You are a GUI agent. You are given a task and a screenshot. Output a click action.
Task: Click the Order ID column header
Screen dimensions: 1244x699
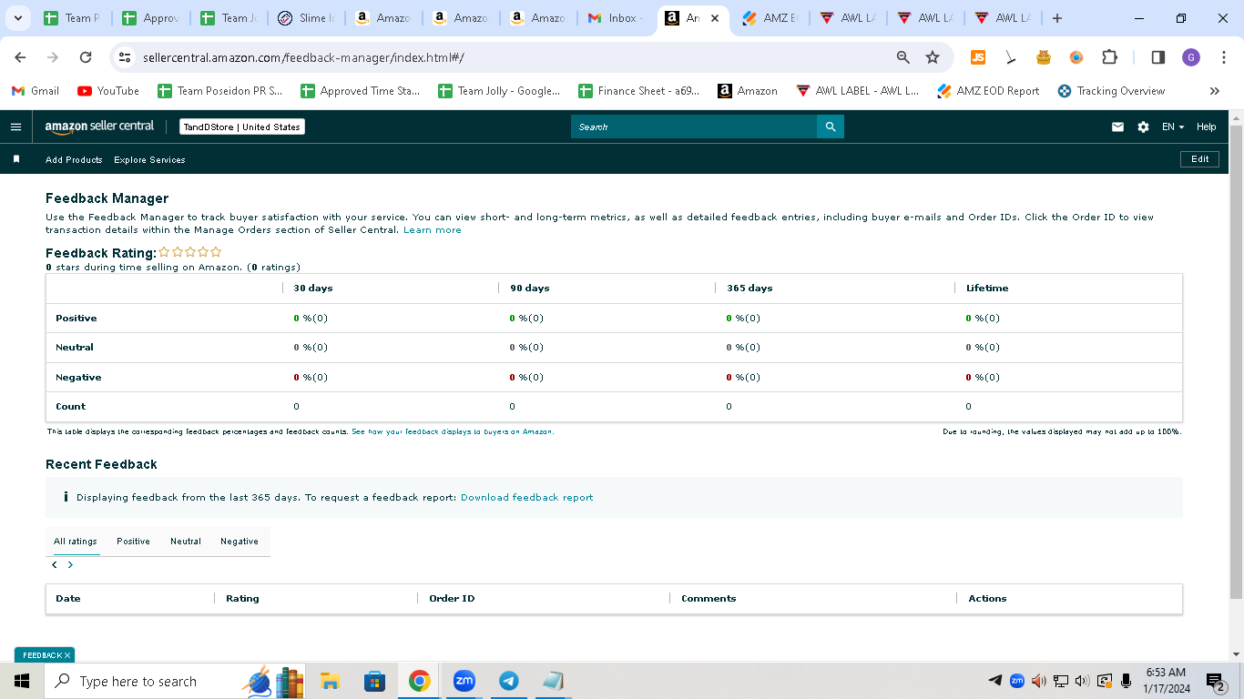(x=452, y=599)
